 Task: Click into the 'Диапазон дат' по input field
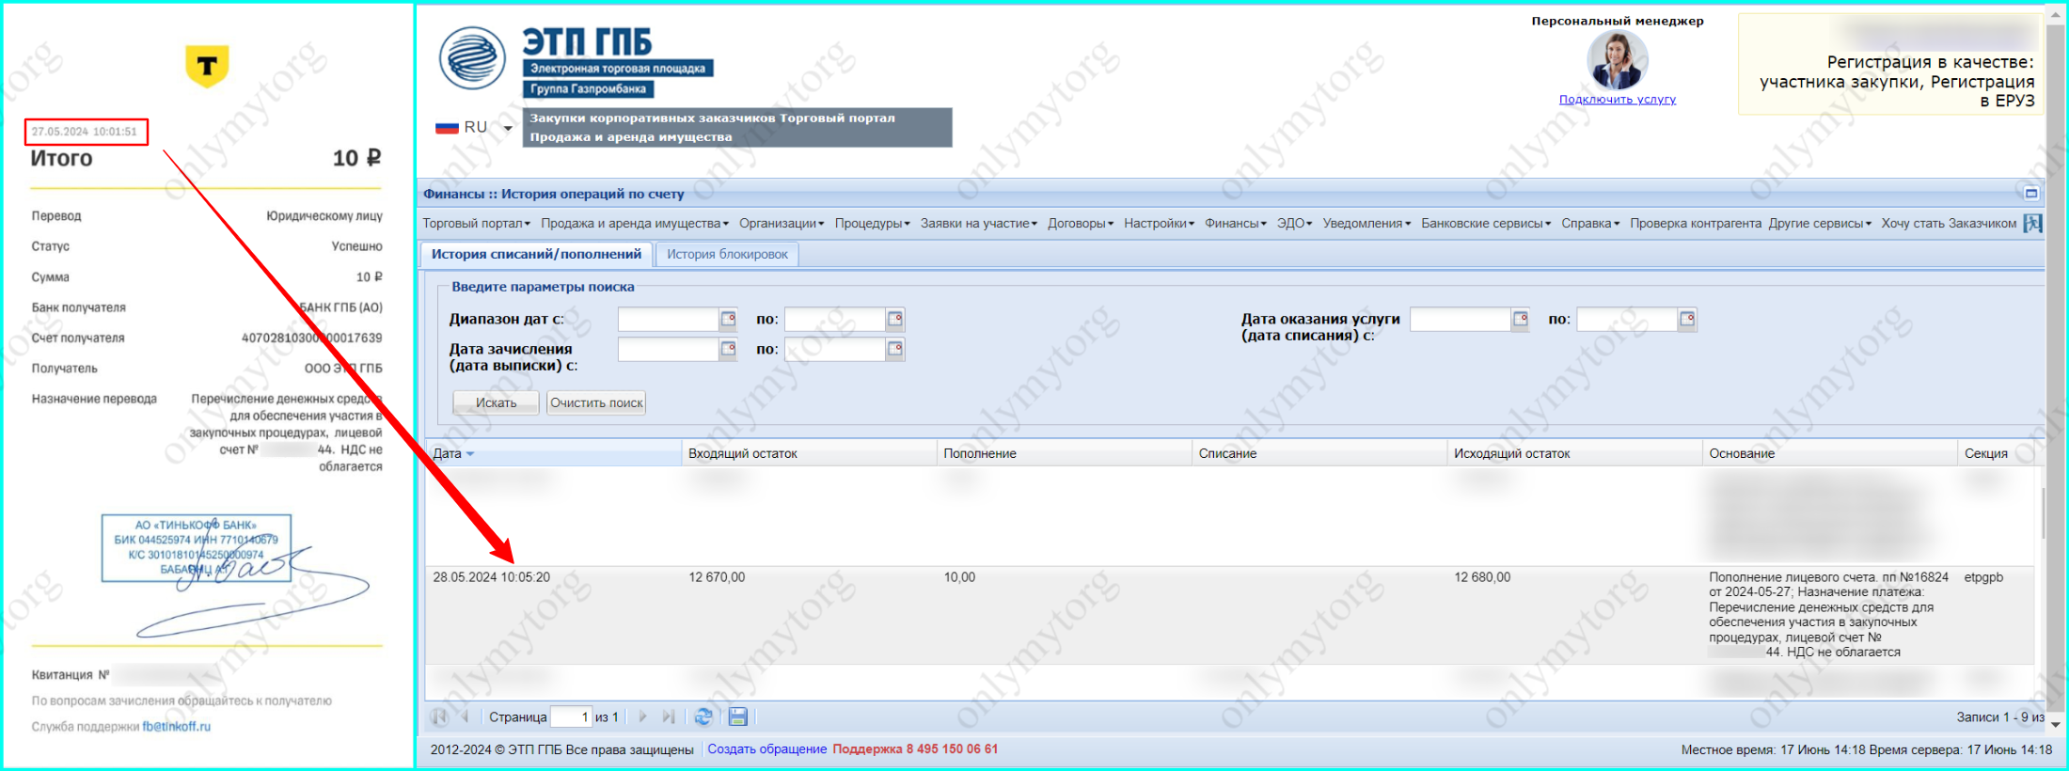[836, 320]
